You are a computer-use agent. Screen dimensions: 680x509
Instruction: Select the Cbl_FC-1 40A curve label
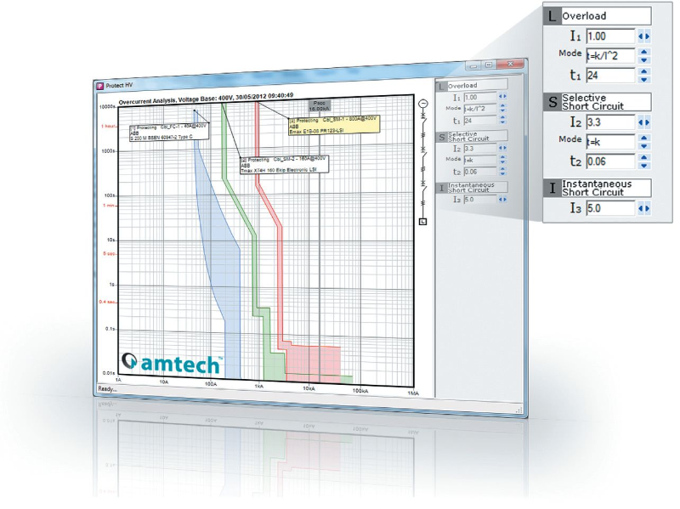[168, 132]
